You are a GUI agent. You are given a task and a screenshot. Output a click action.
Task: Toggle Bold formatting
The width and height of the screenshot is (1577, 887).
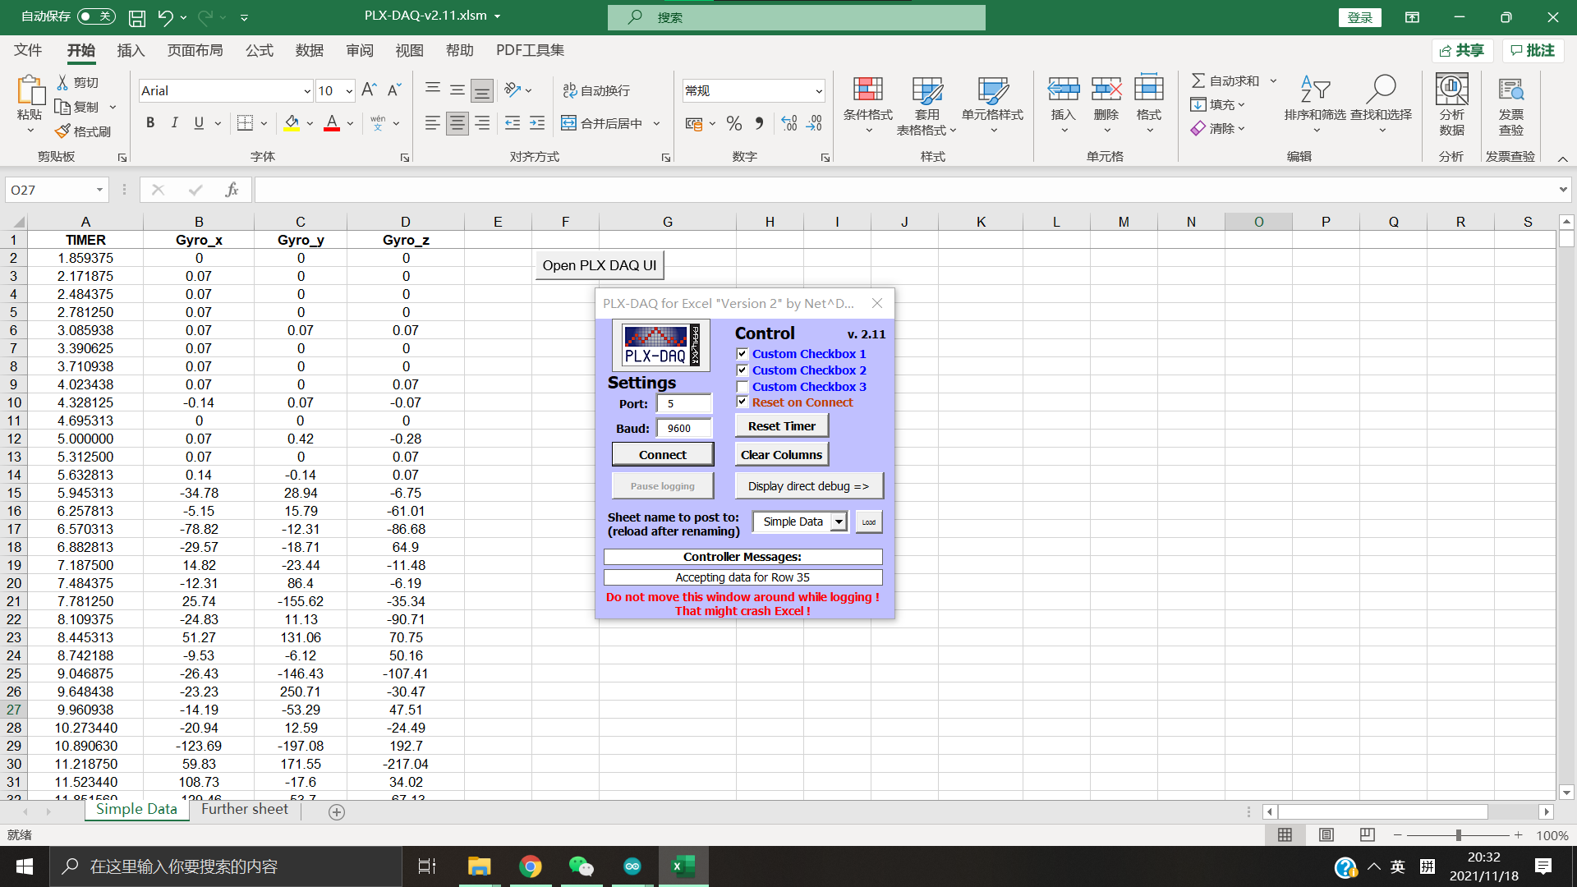point(150,123)
